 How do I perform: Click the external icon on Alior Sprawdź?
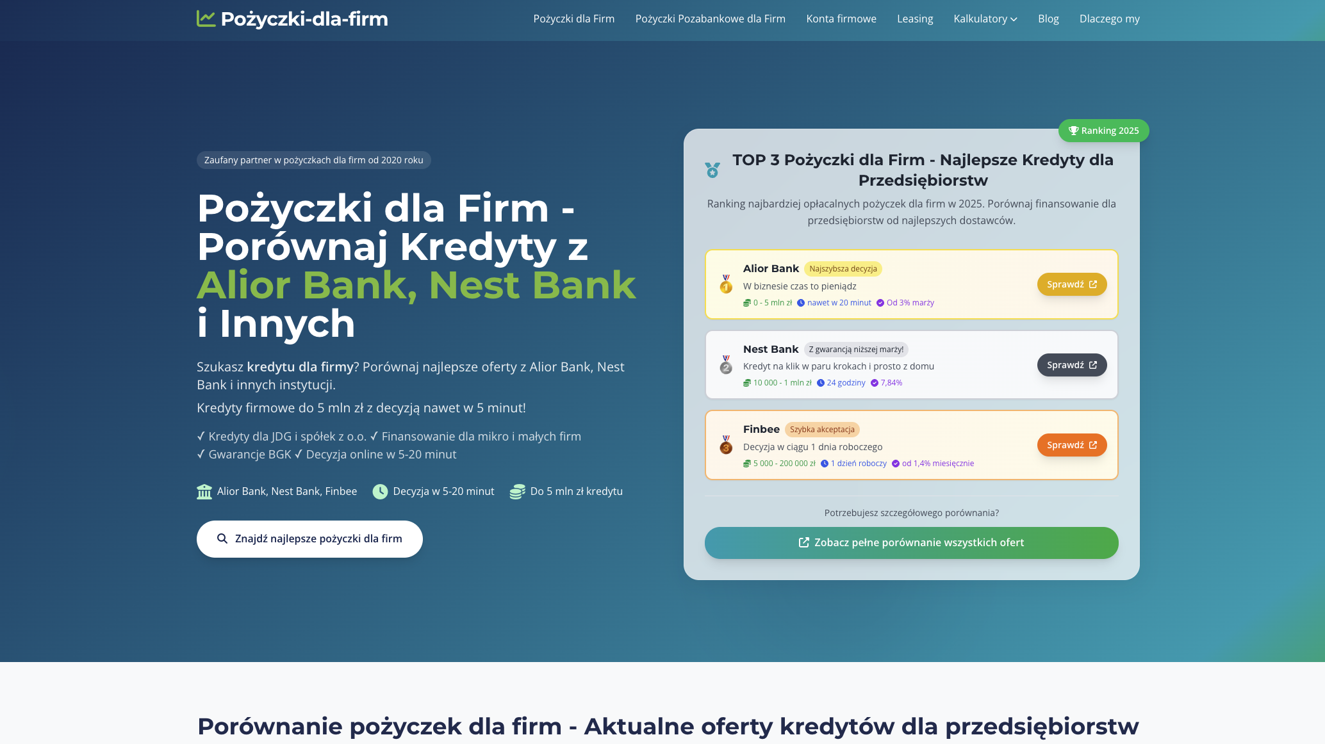click(1093, 284)
